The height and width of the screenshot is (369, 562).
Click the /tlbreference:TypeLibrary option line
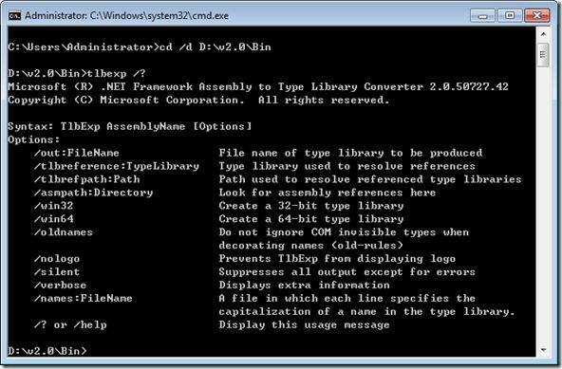point(117,166)
